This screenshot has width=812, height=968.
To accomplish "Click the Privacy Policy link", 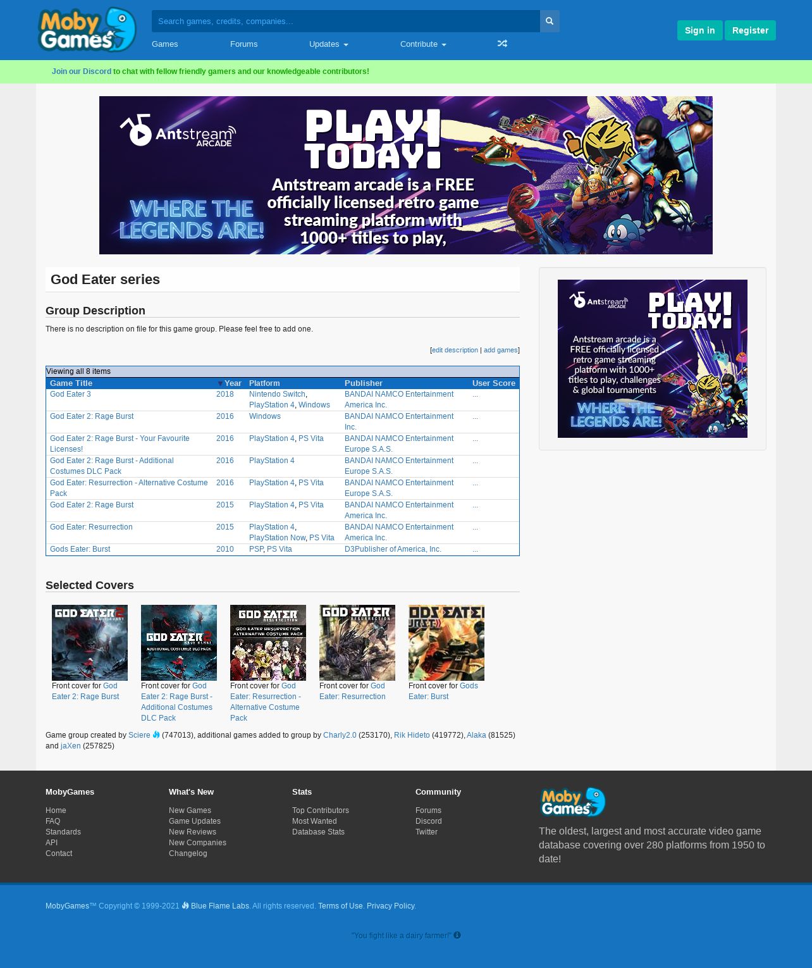I will click(391, 906).
